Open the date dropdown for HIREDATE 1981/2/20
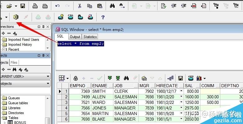243x124 pixels. (x=181, y=96)
